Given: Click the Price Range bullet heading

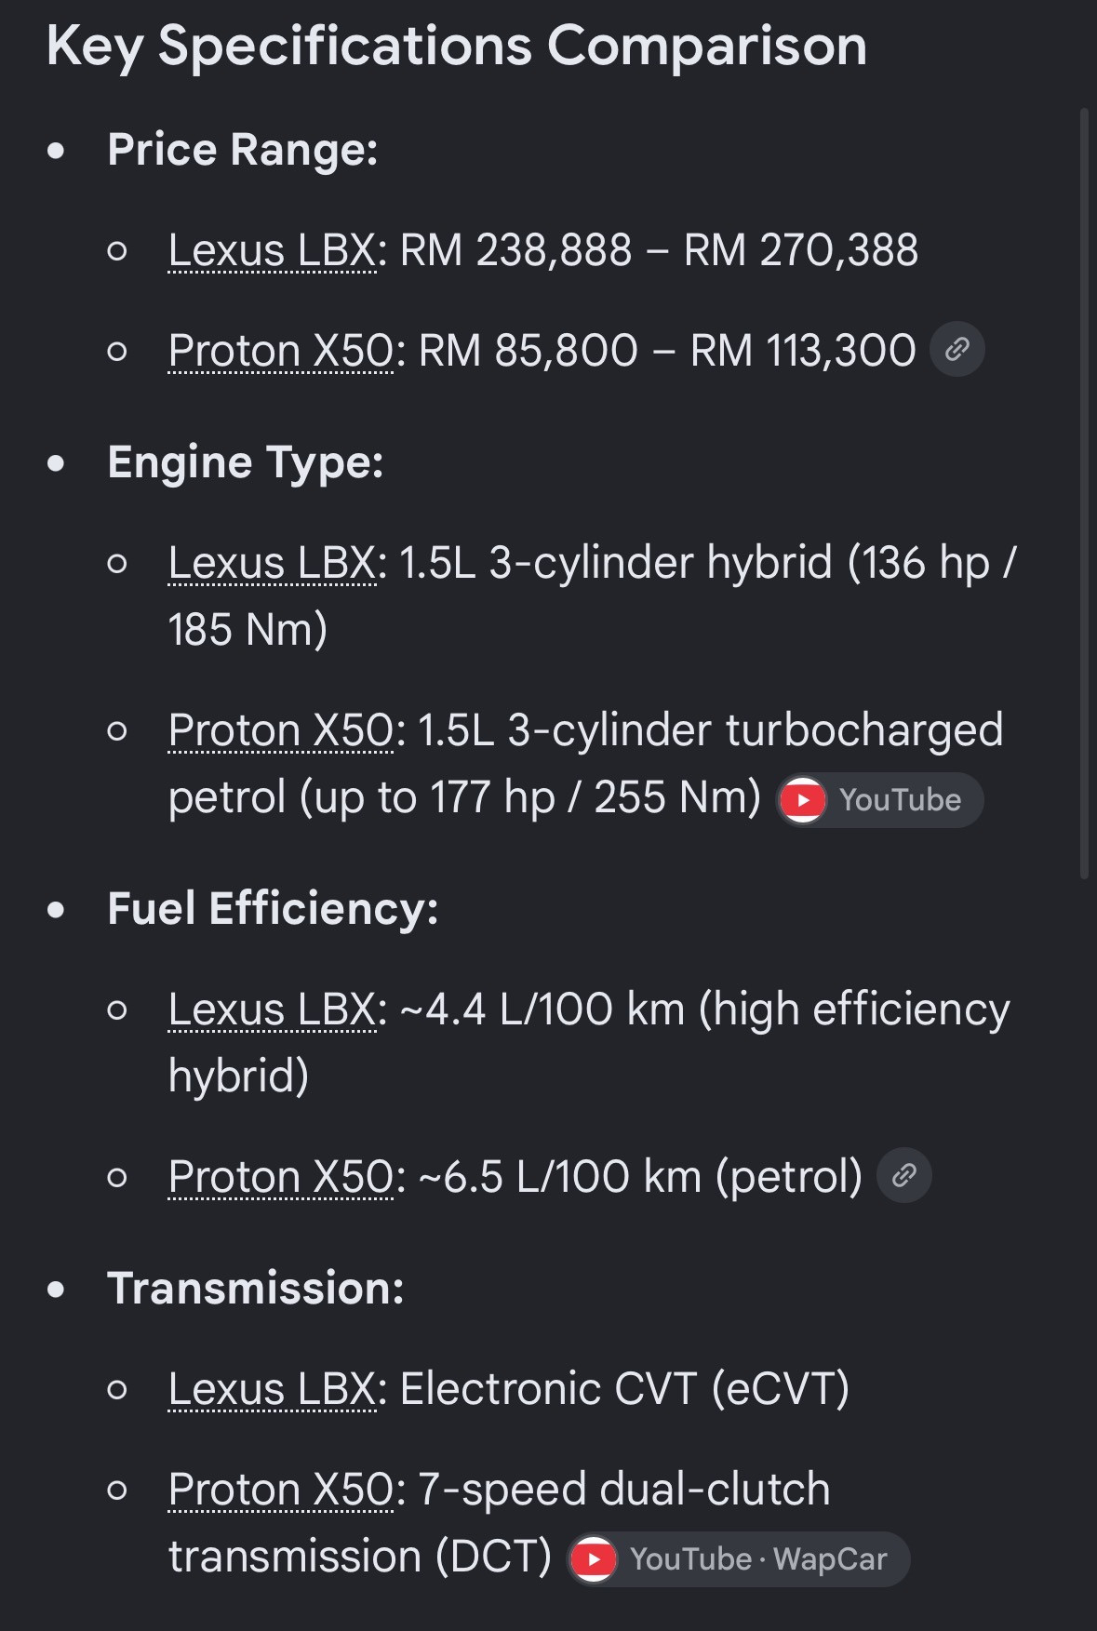Looking at the screenshot, I should pos(243,150).
